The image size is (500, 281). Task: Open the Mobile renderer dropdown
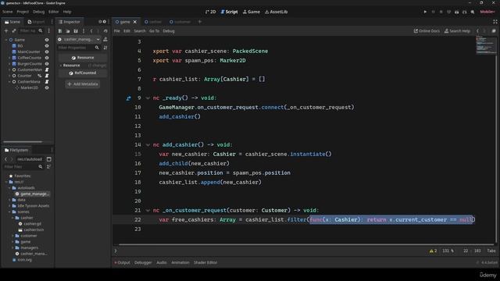tap(487, 12)
